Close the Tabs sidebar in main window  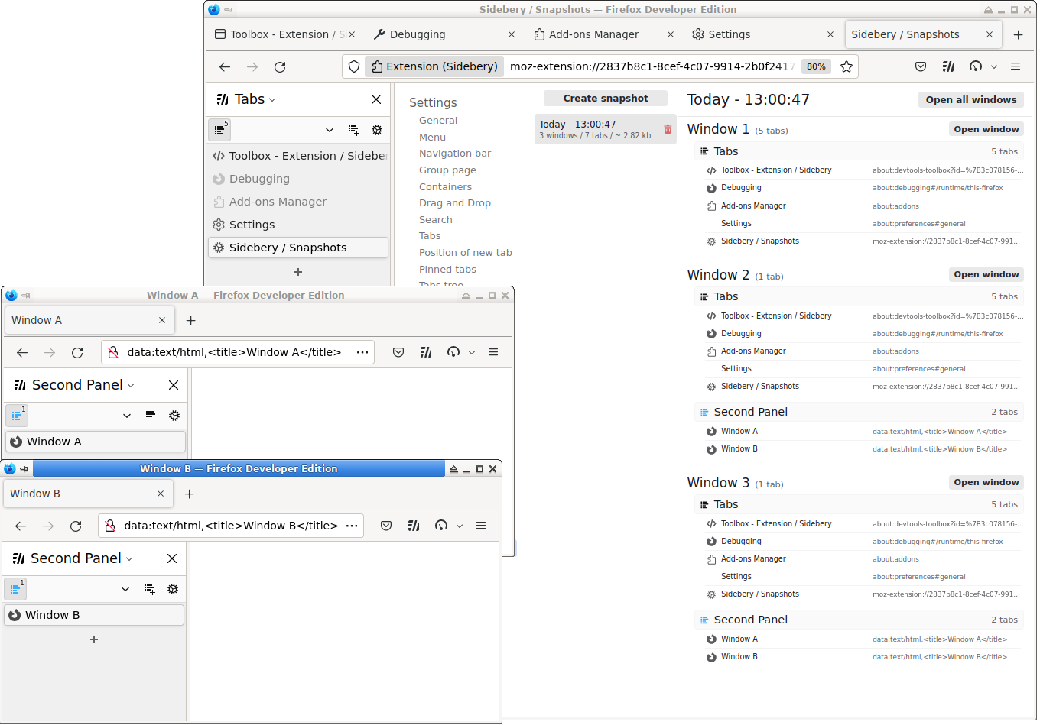tap(376, 99)
